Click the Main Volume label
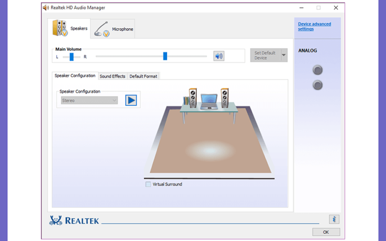Image resolution: width=386 pixels, height=241 pixels. [x=68, y=49]
